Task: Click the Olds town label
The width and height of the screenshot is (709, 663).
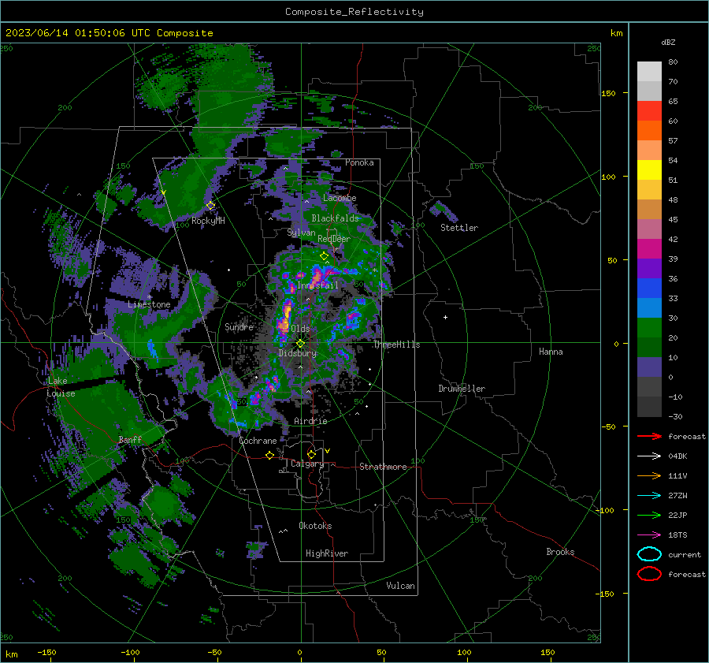Action: click(300, 329)
